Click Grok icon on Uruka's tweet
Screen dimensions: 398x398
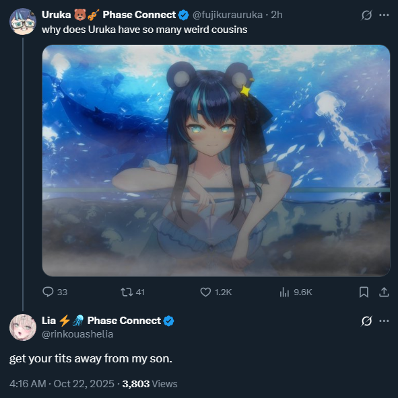click(x=366, y=15)
